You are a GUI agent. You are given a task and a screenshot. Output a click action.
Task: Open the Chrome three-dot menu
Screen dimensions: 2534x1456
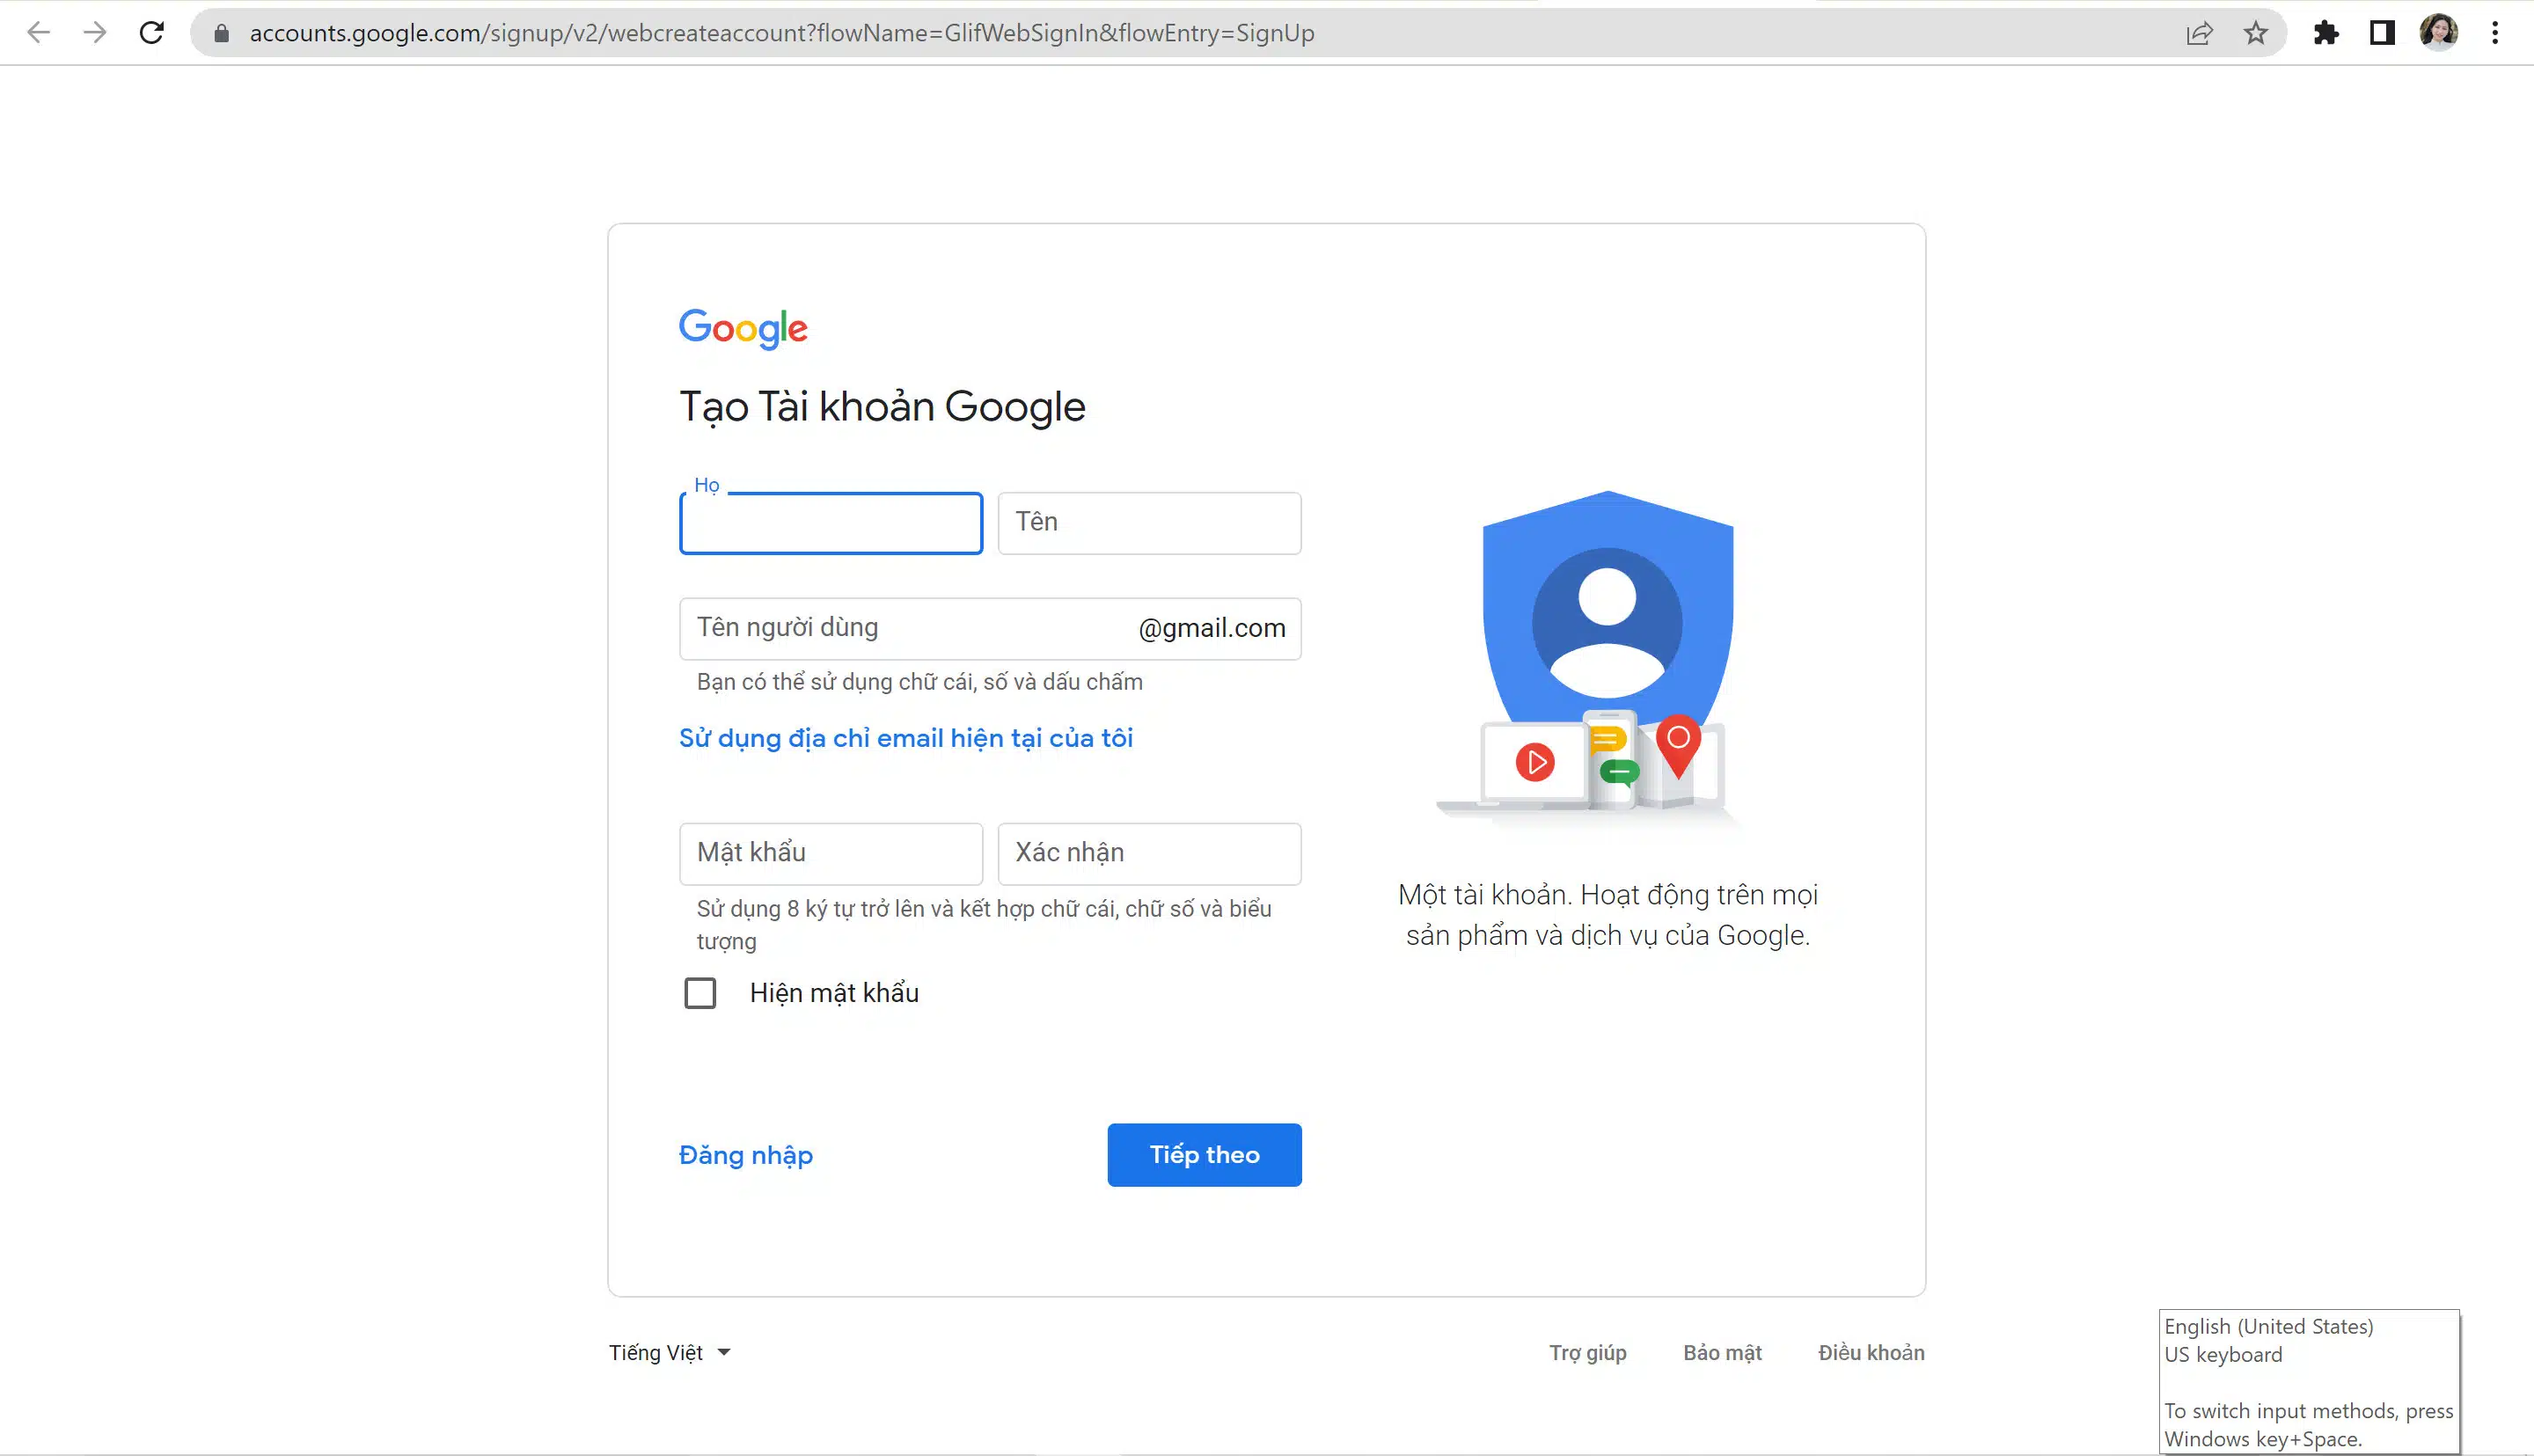(x=2495, y=33)
